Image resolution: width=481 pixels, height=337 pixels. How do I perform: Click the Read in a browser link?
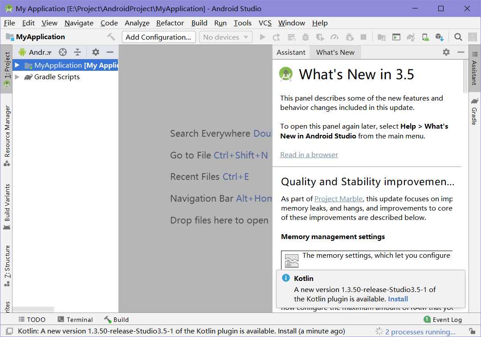[x=309, y=155]
